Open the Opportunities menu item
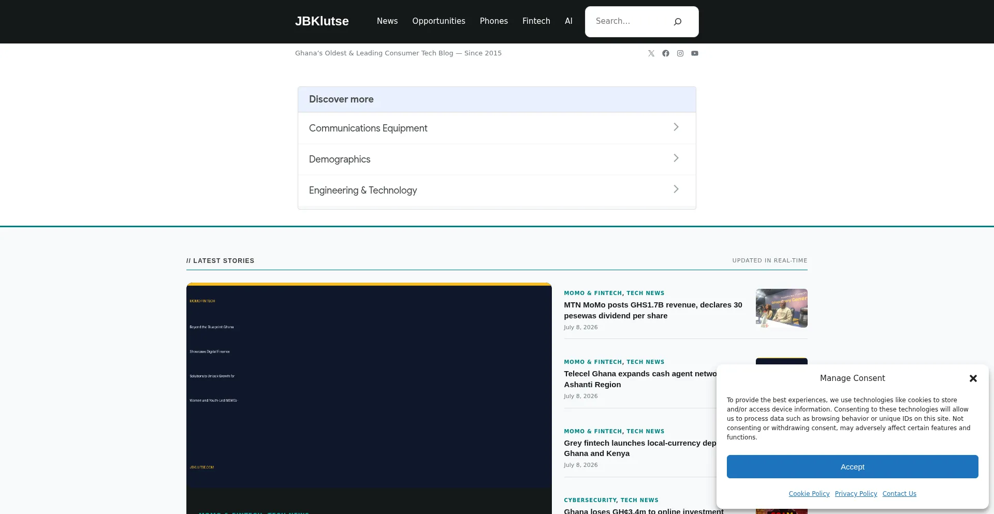This screenshot has height=514, width=994. pos(438,21)
